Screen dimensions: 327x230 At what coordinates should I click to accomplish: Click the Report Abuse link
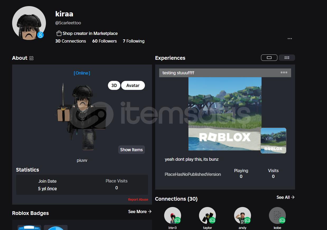coord(138,200)
